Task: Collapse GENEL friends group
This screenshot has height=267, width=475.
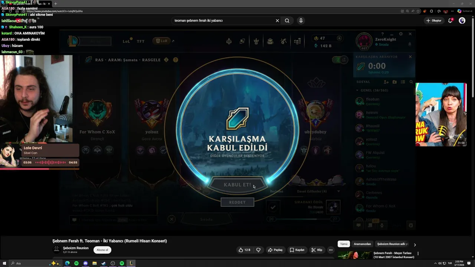Action: (357, 90)
